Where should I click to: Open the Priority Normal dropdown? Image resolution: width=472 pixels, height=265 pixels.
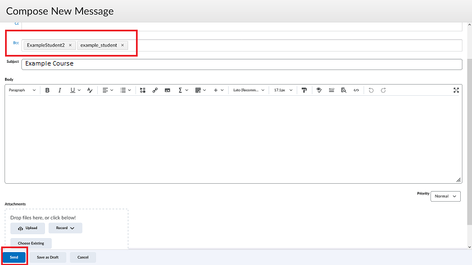tap(446, 196)
